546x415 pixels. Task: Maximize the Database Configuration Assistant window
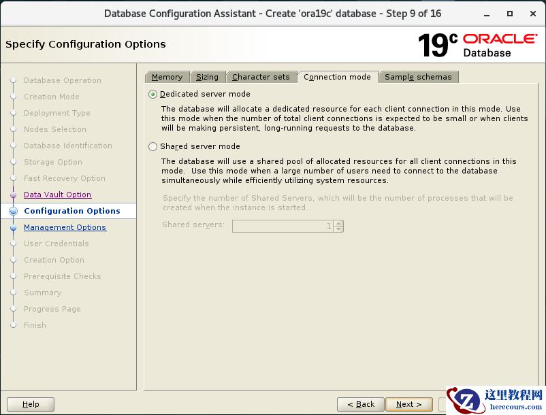coord(510,14)
